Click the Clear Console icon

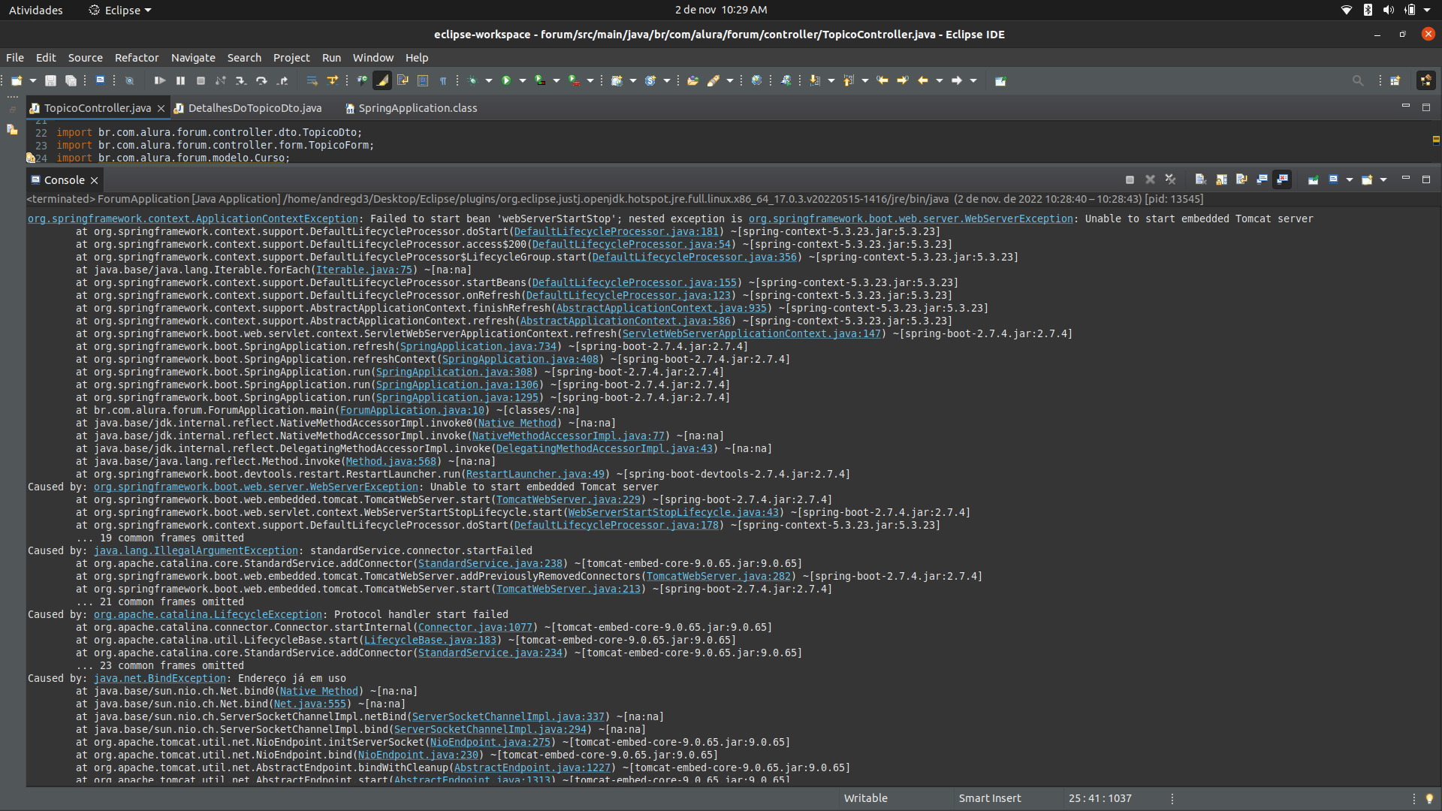tap(1201, 179)
